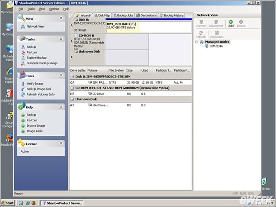Collapse the License panel
276x207 pixels.
61,143
